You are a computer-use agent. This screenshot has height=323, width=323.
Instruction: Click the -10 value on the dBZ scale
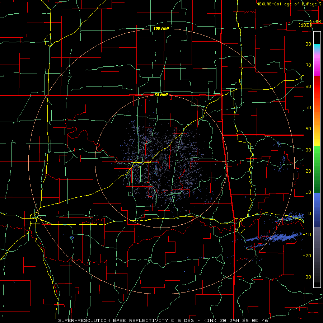(307, 235)
